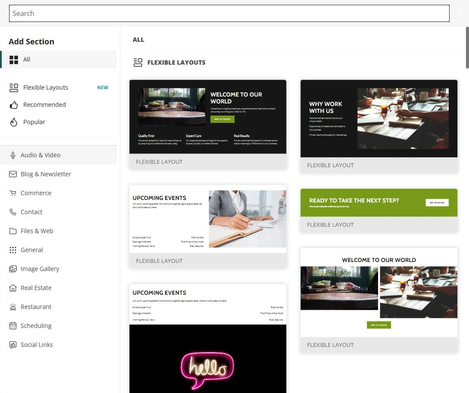Click the ALL heading above layouts

[138, 40]
